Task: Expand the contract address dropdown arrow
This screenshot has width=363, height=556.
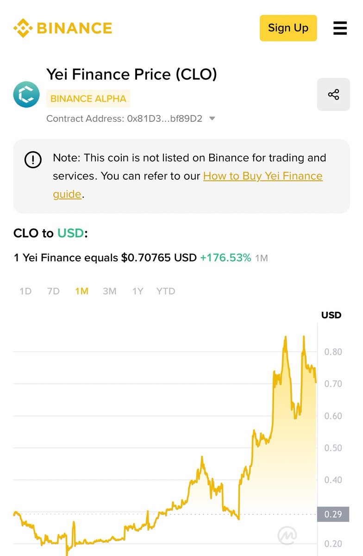Action: click(212, 119)
